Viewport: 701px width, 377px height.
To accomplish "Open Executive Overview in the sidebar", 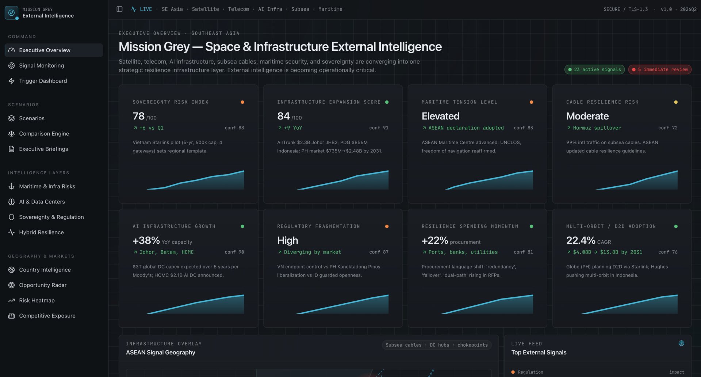I will coord(54,50).
